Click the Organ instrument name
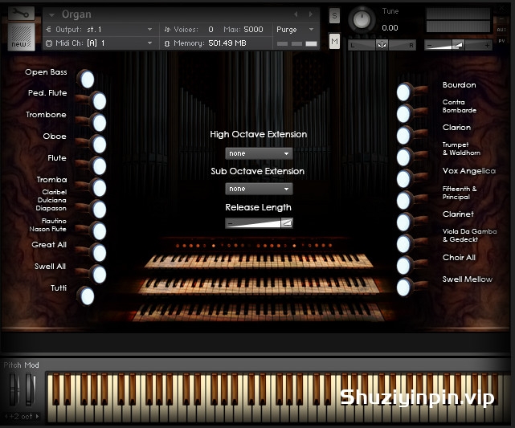The width and height of the screenshot is (515, 428). coord(76,14)
